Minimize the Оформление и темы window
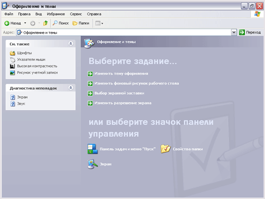The height and width of the screenshot is (199, 265). (244, 6)
